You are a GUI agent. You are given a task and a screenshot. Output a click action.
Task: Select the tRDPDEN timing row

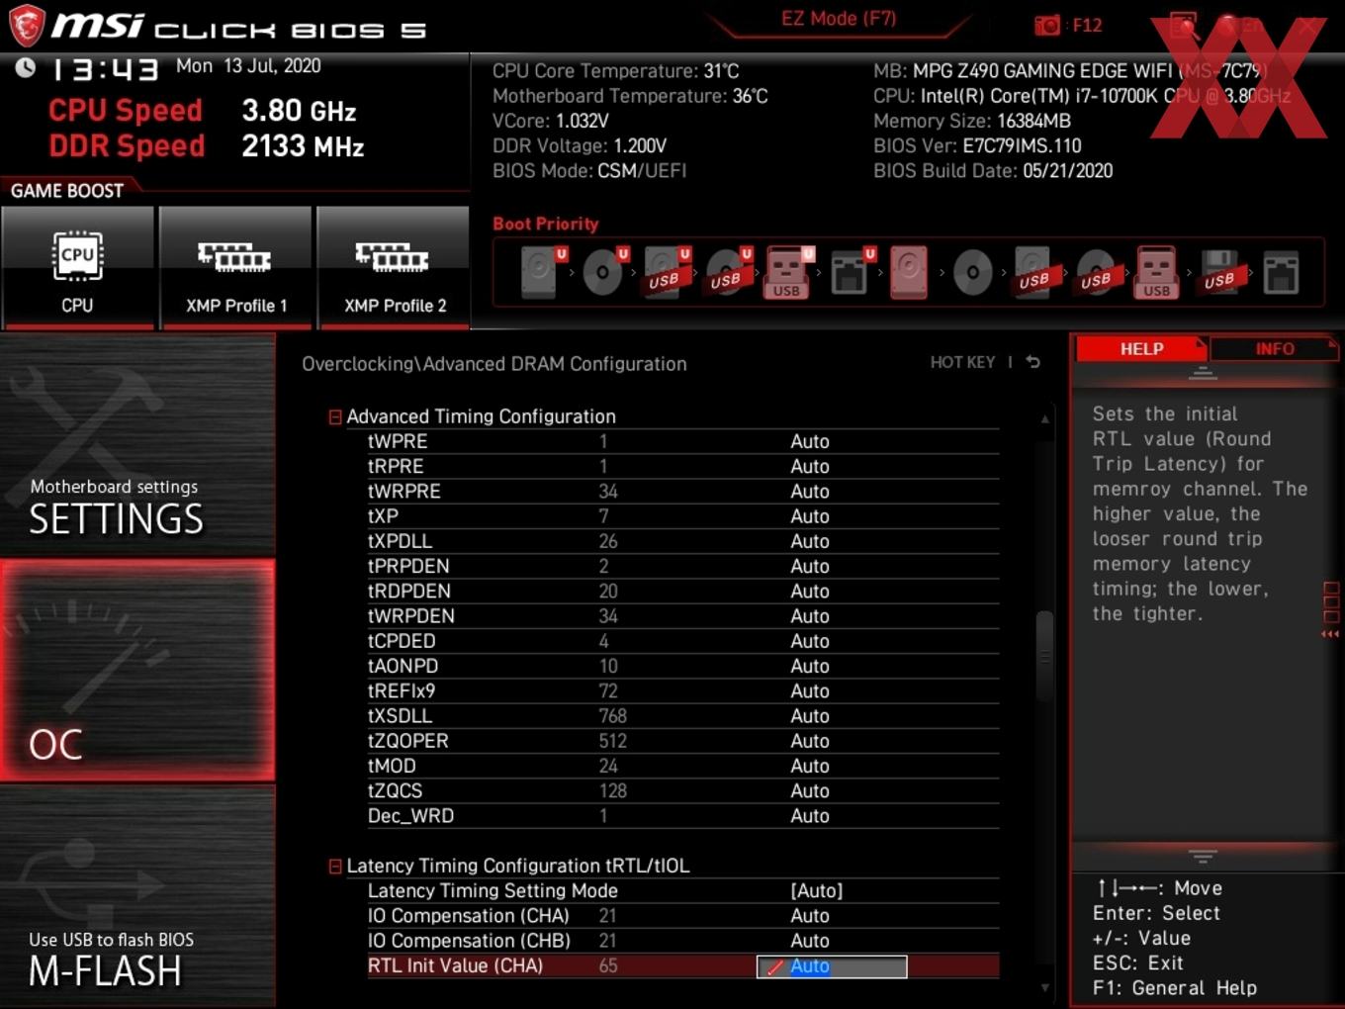682,591
